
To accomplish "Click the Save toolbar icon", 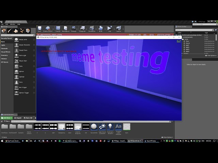I will pyautogui.click(x=40, y=29).
